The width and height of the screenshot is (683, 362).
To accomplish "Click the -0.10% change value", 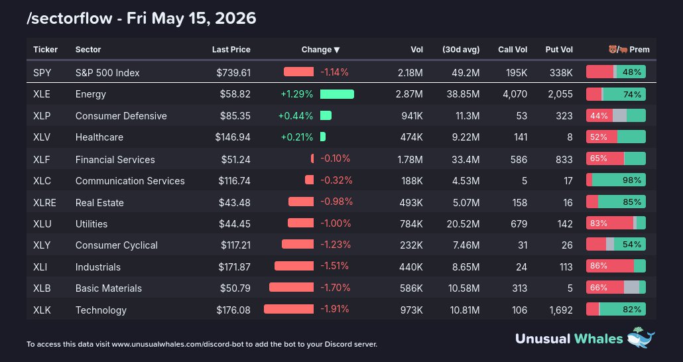I will point(336,158).
